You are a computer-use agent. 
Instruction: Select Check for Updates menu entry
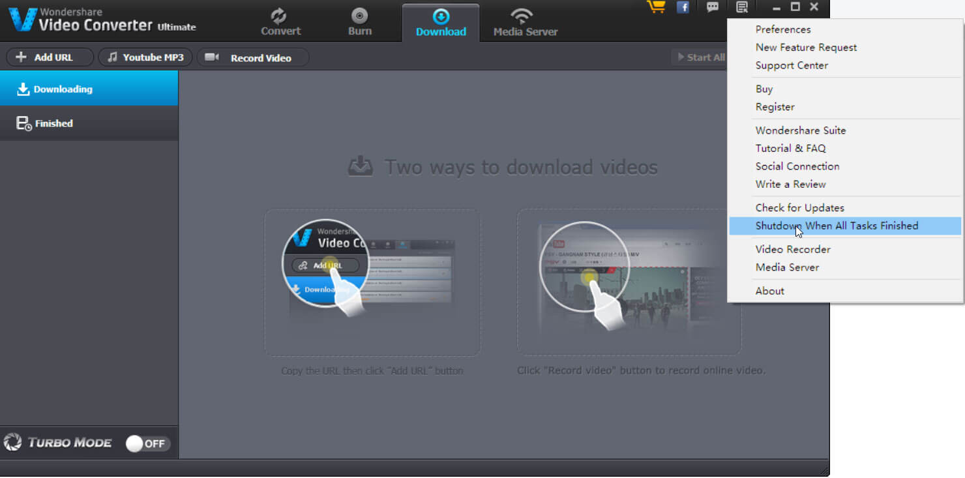845,207
